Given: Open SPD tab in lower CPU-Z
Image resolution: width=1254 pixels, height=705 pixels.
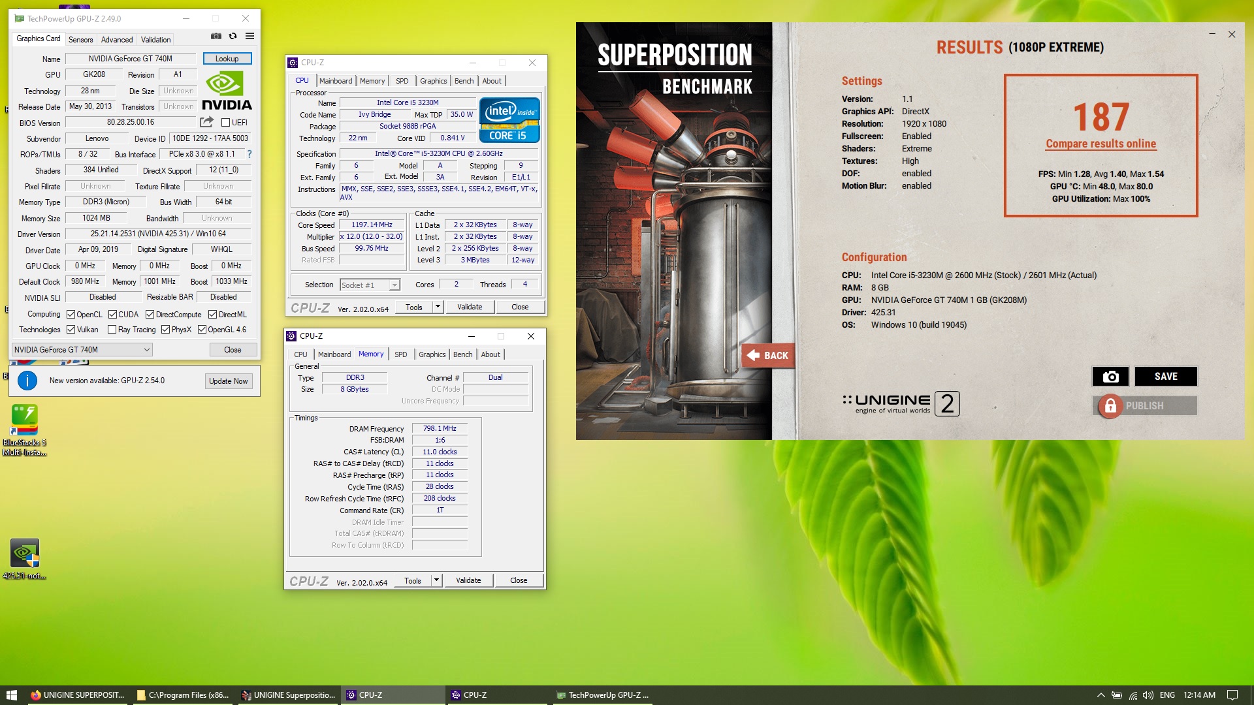Looking at the screenshot, I should (x=401, y=354).
